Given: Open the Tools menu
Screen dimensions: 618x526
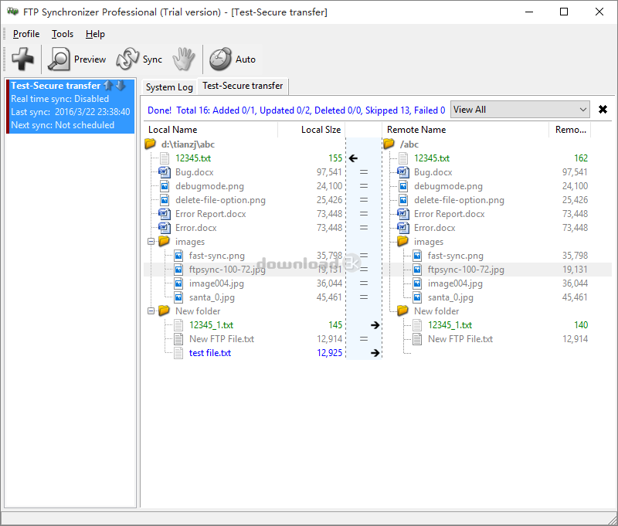Looking at the screenshot, I should 63,34.
